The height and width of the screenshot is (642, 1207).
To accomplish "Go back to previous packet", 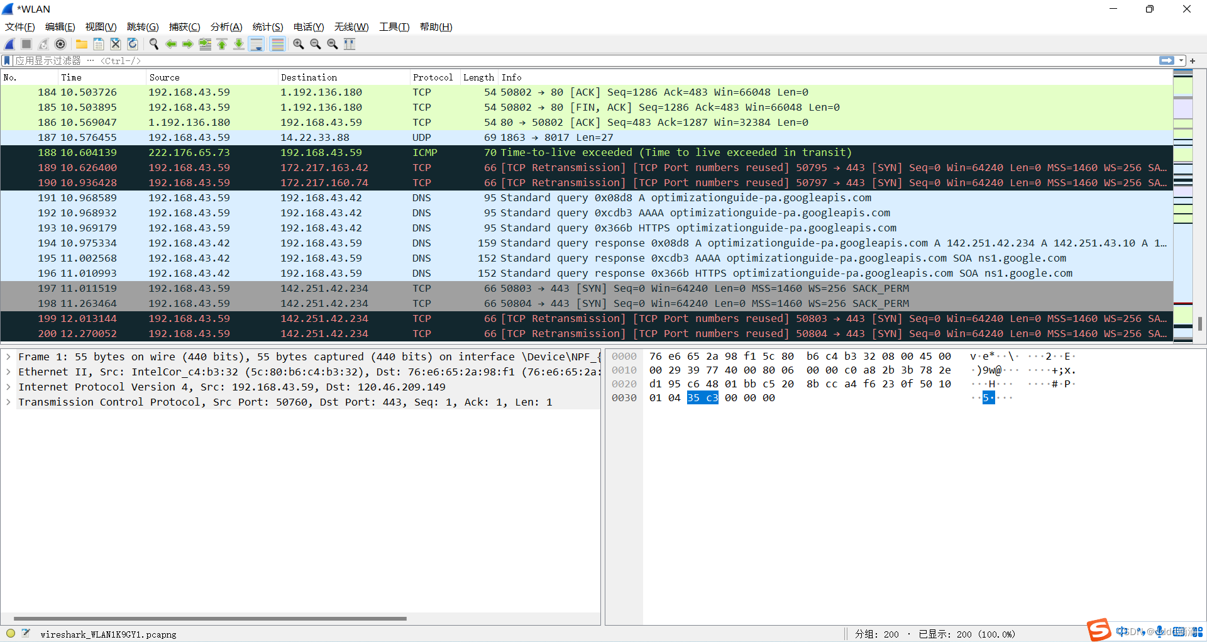I will pos(171,44).
